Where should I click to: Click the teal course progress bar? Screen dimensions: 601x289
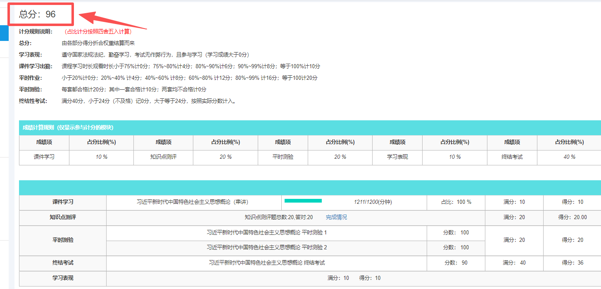point(303,201)
